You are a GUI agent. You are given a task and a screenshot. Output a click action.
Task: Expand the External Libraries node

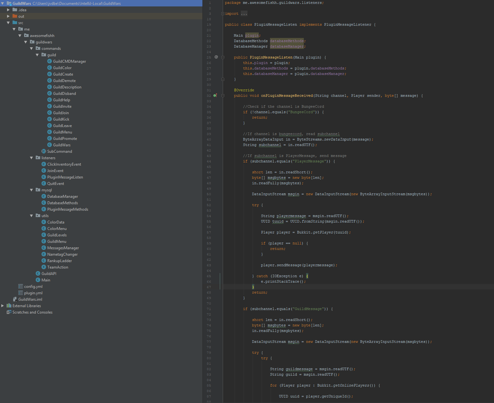[3, 306]
